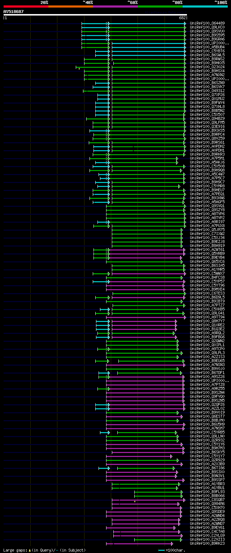Open hit UniRef100_B9SSP7
Viewport: 231px width, 553px height.
207,480
